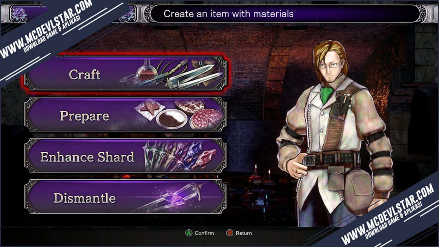Click the cocoa bowl image on Prepare
Viewport: 439px width, 247px height.
171,118
